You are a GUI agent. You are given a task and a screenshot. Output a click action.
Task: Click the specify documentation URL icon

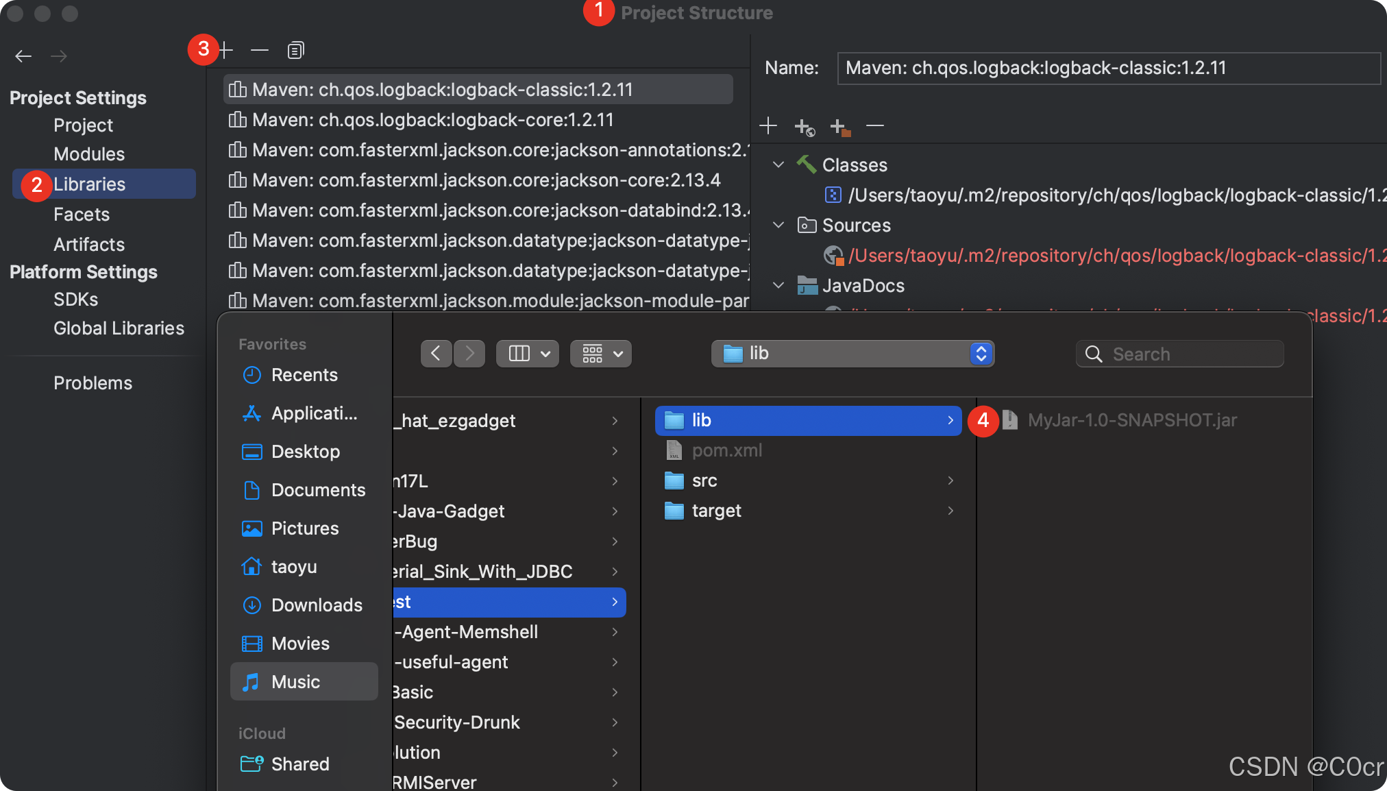coord(805,127)
